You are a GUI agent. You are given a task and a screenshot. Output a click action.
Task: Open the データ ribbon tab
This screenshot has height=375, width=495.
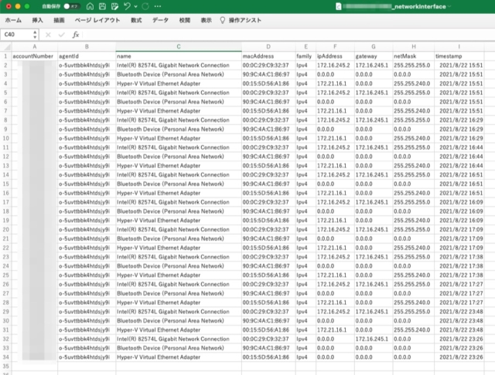coord(160,21)
